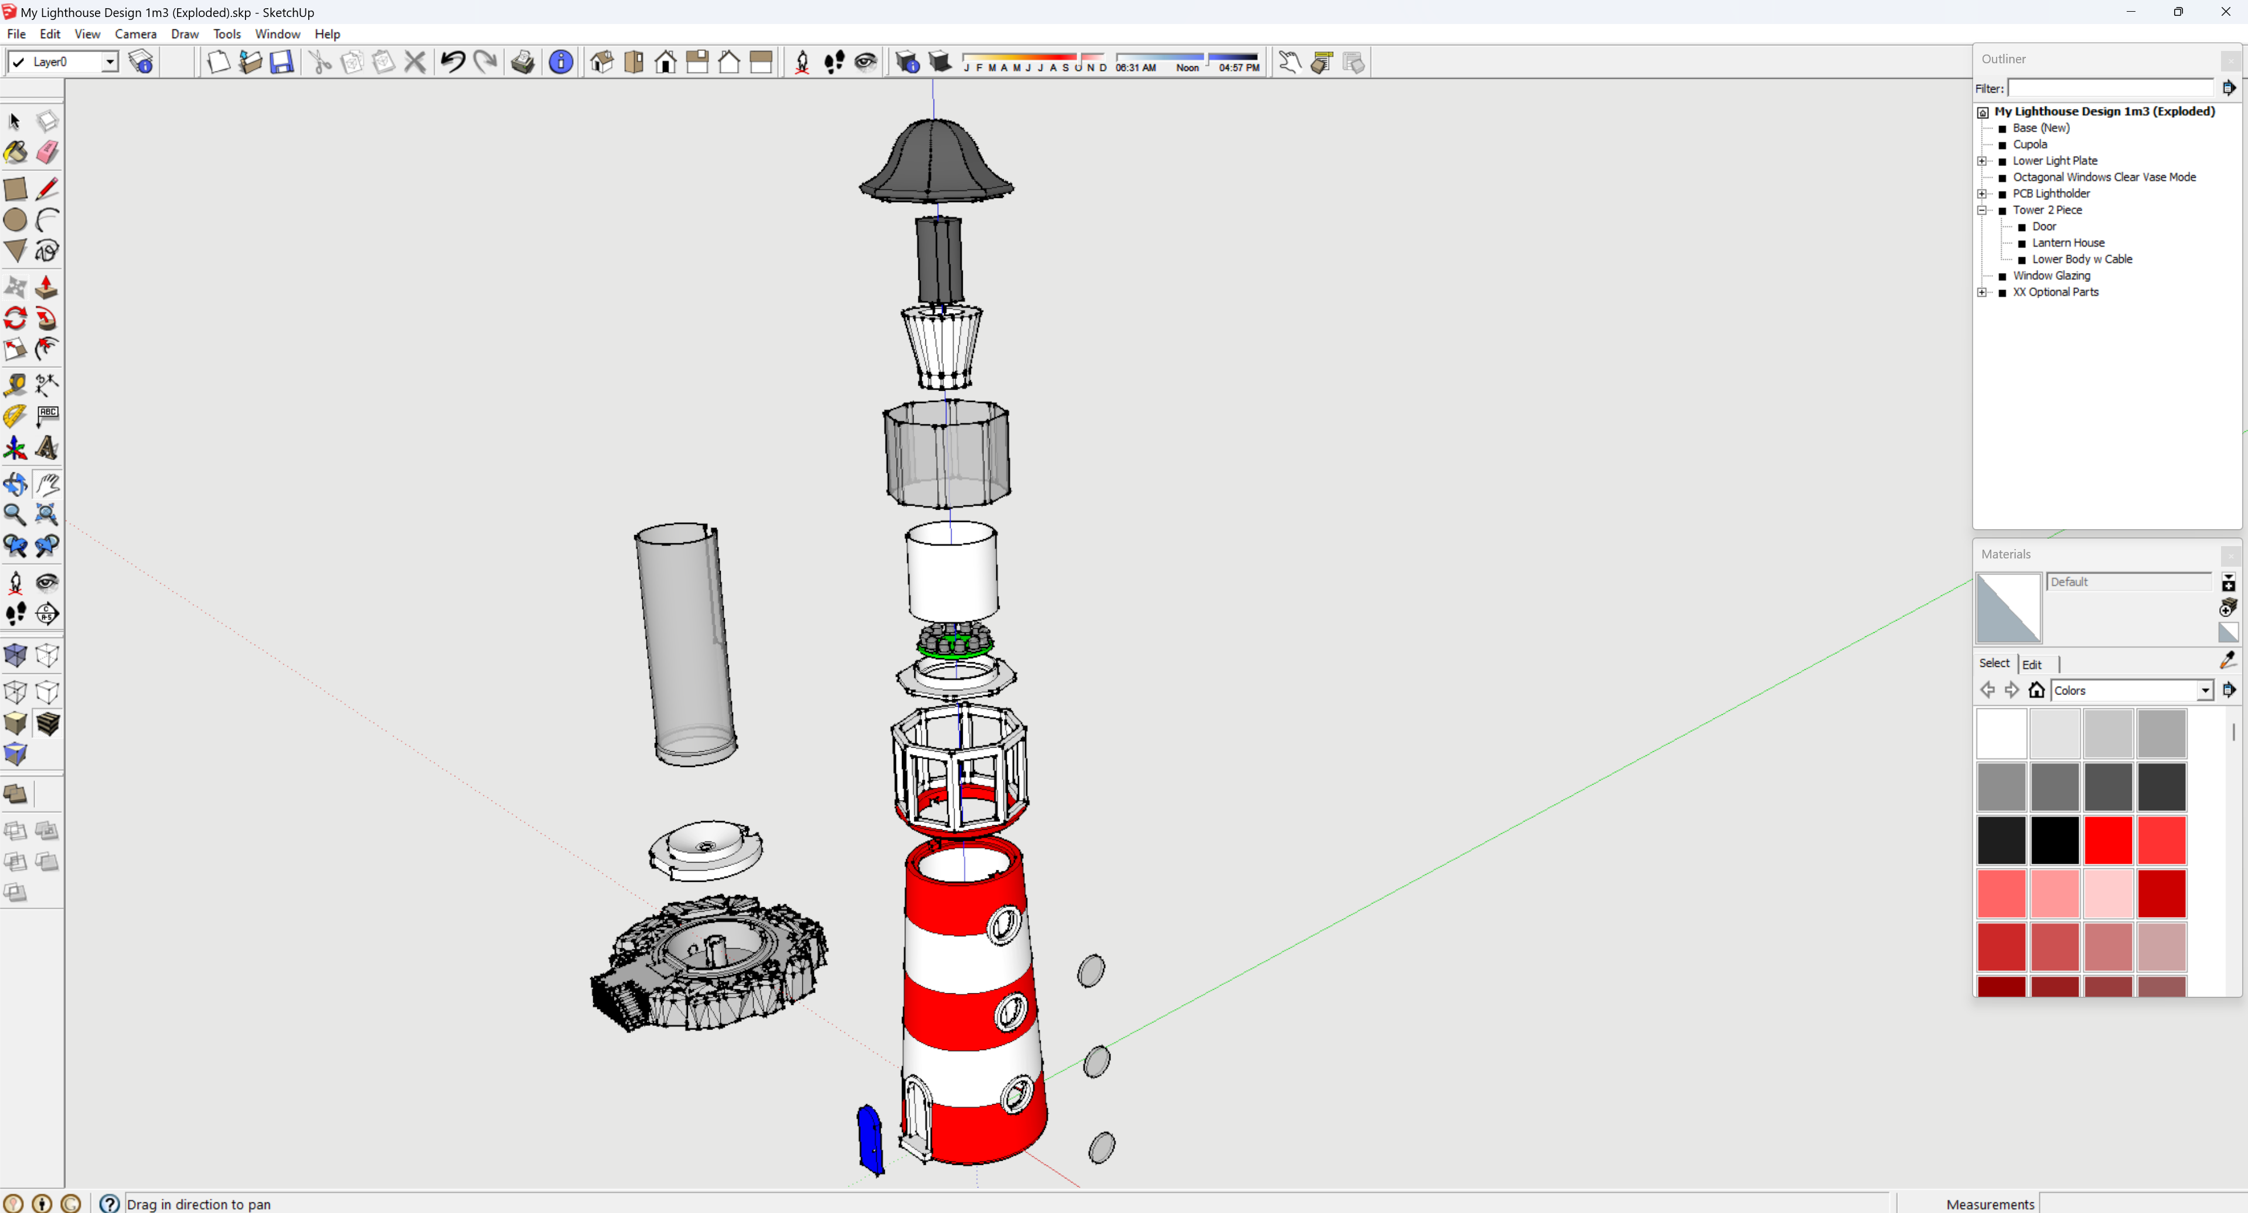This screenshot has height=1213, width=2248.
Task: Switch to the Edit materials tab
Action: click(x=2032, y=664)
